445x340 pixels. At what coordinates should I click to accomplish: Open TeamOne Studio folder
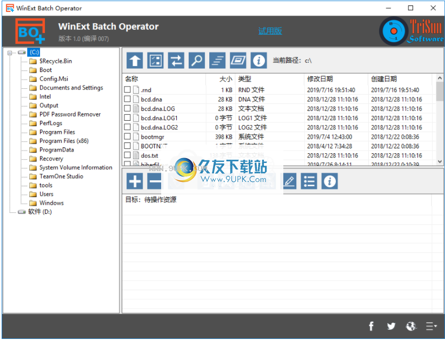coord(61,176)
